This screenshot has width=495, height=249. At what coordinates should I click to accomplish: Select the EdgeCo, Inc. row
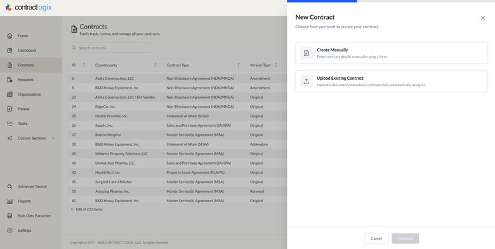(178, 106)
